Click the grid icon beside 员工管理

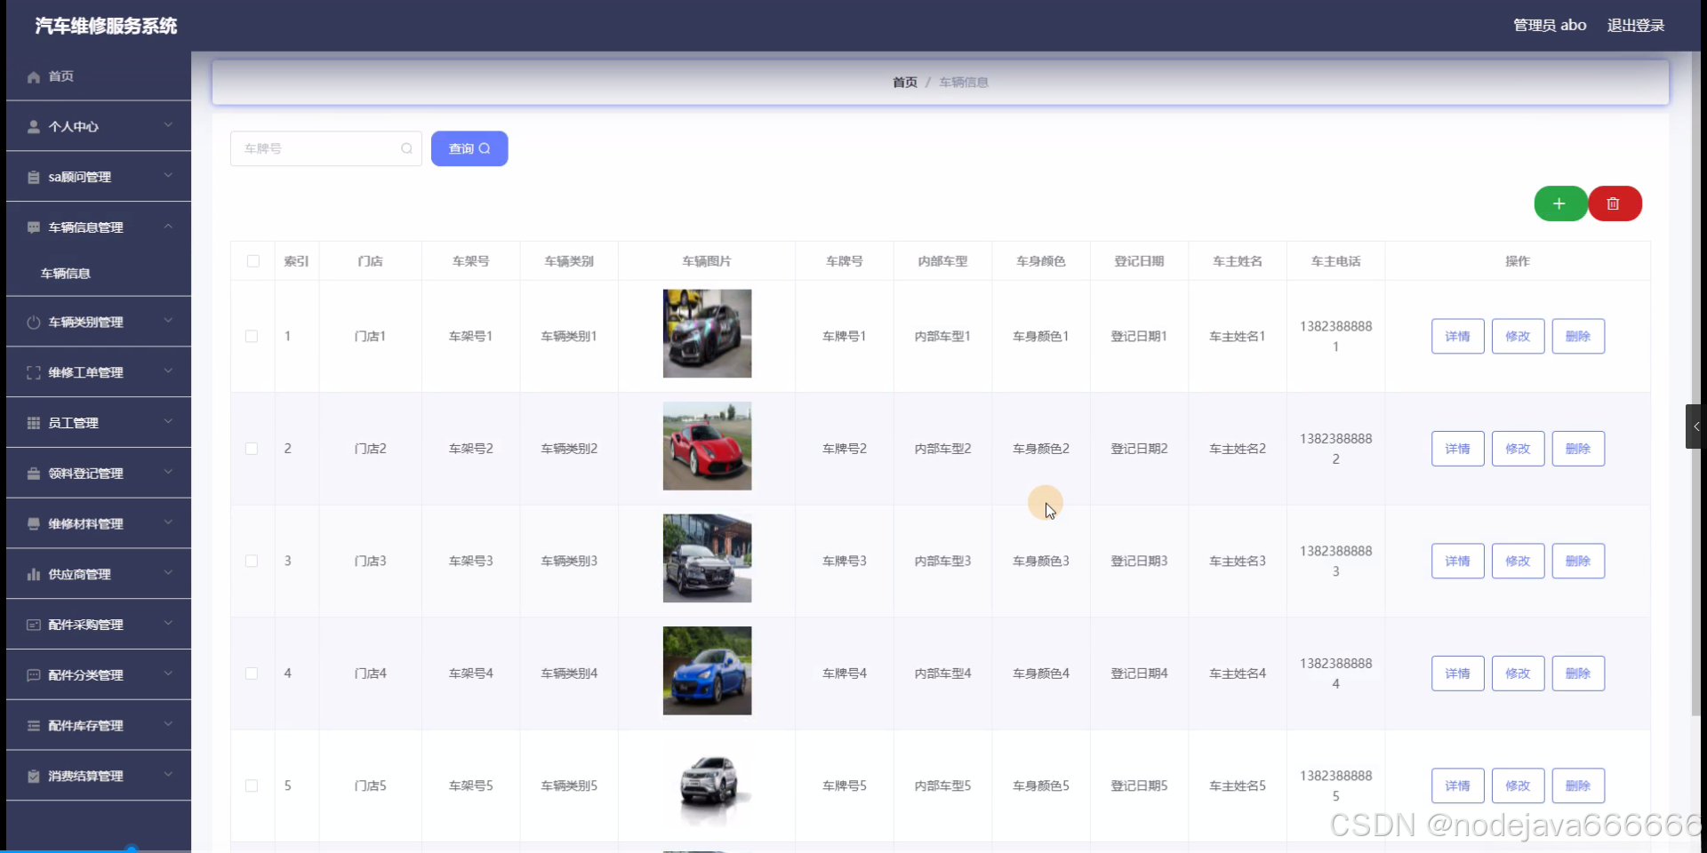34,424
